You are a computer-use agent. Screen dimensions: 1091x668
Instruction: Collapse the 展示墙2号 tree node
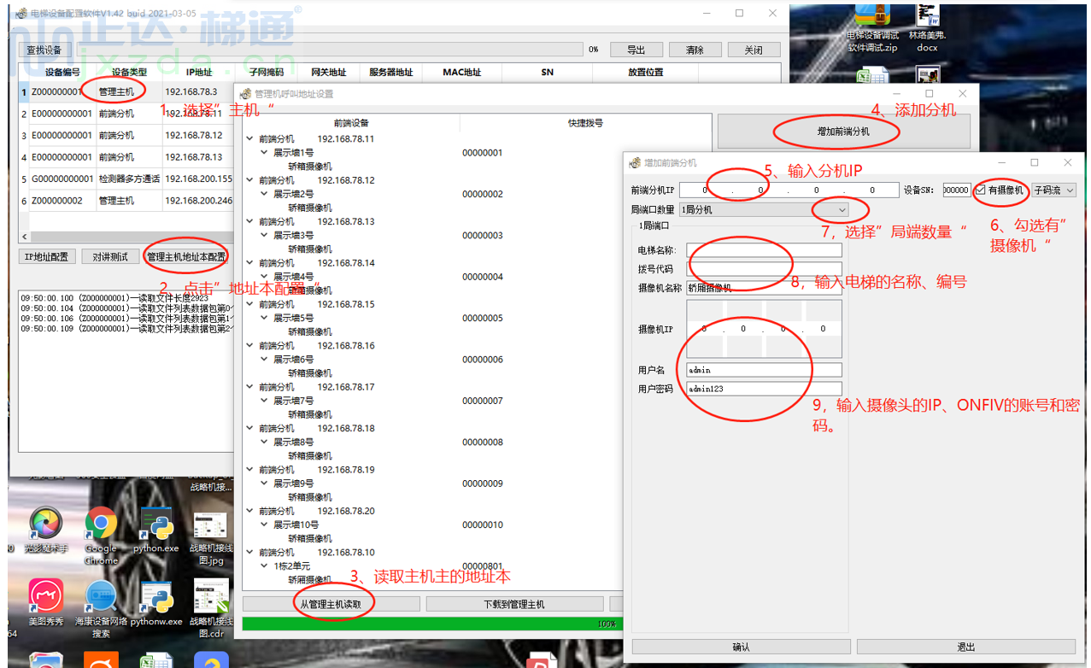pyautogui.click(x=264, y=194)
